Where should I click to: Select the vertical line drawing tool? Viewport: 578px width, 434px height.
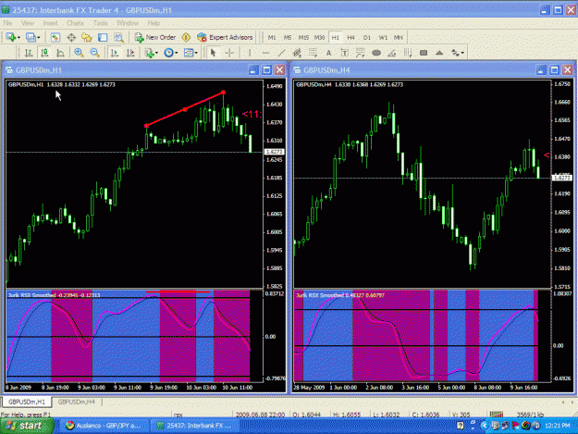[x=250, y=53]
